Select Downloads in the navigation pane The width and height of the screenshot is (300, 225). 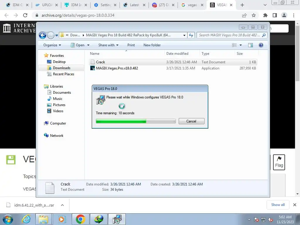(62, 68)
